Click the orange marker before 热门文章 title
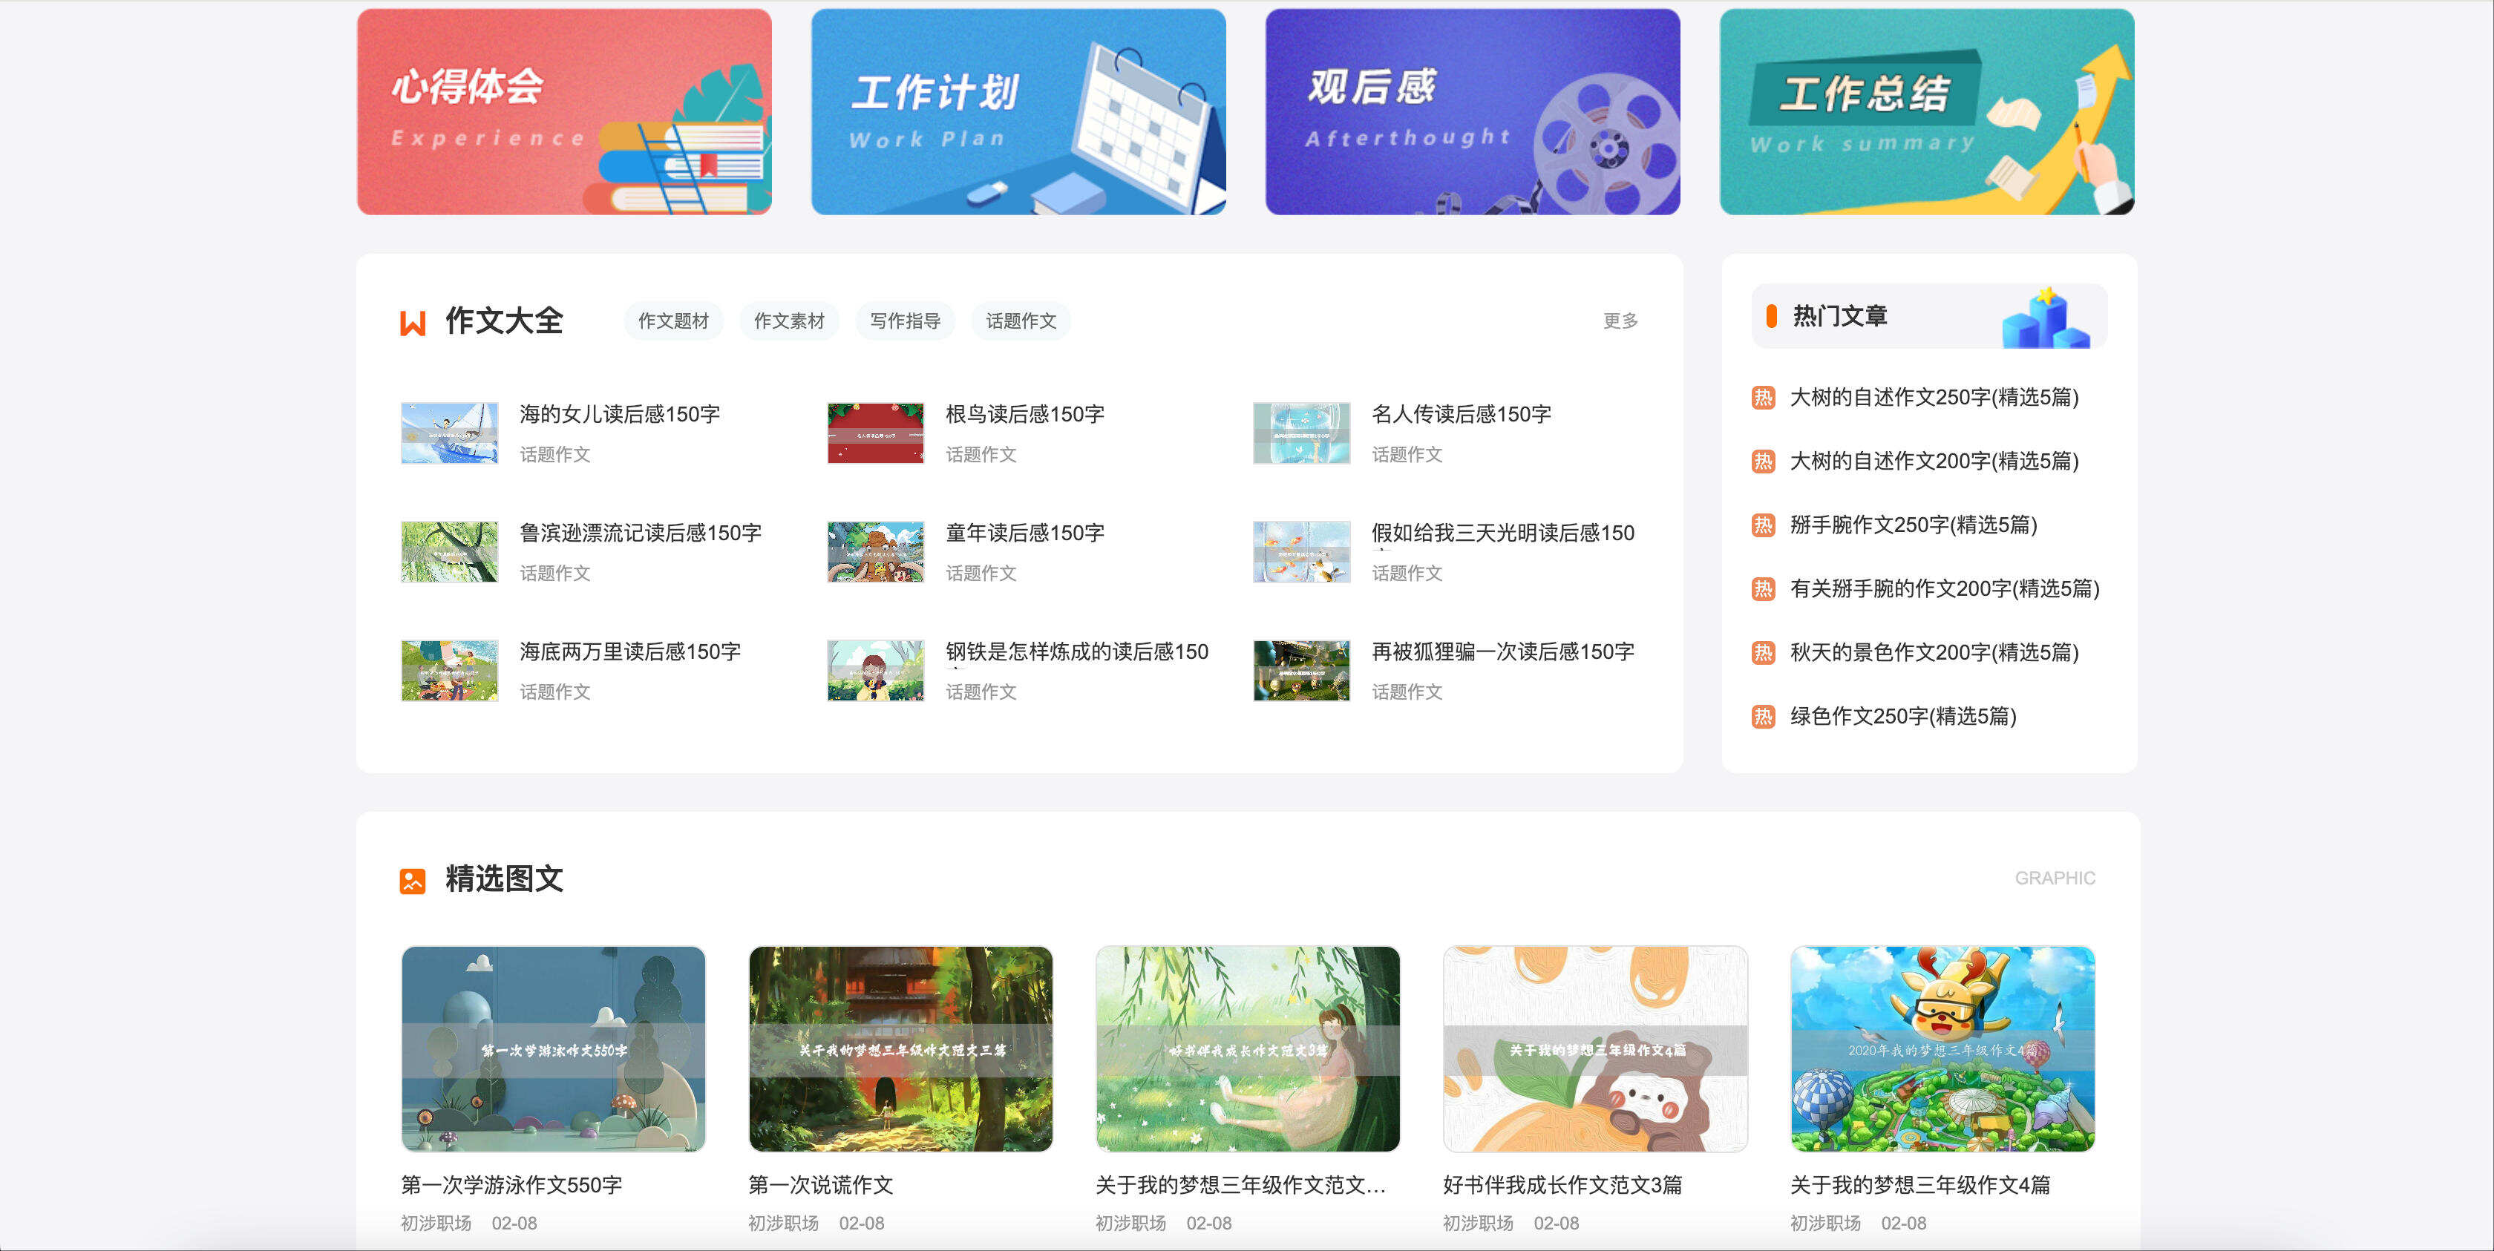Image resolution: width=2494 pixels, height=1251 pixels. click(1771, 316)
